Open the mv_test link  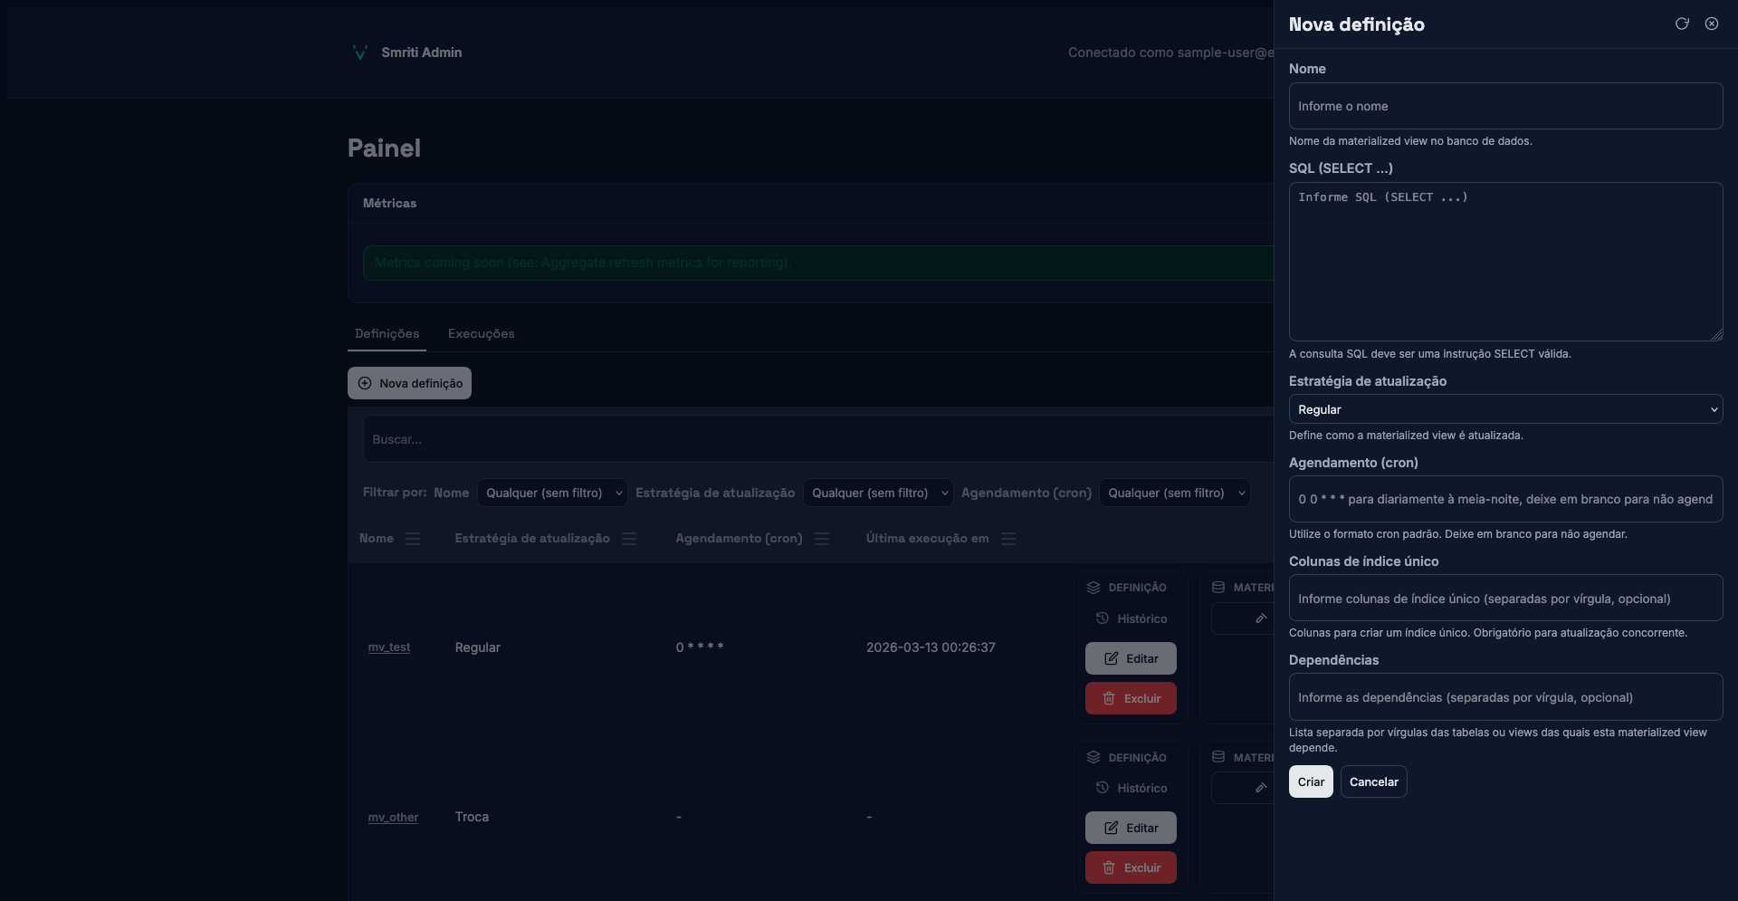click(x=389, y=647)
